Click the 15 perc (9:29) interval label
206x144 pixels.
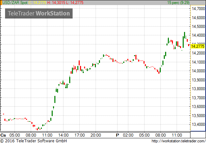pyautogui.click(x=178, y=3)
